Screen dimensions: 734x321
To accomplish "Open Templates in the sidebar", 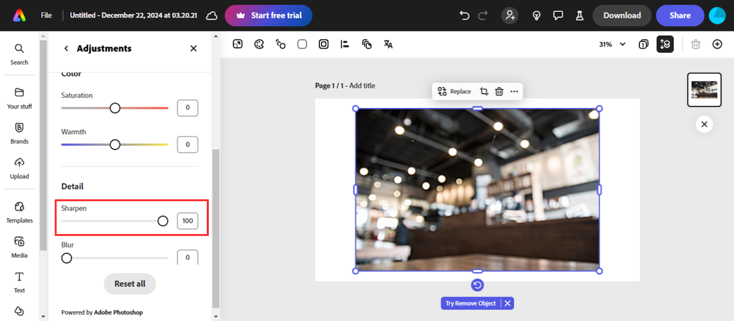I will 19,212.
